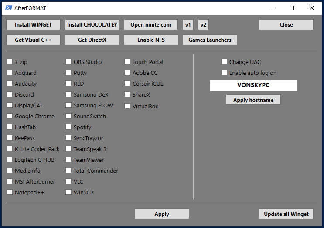Viewport: 324px width, 228px height.
Task: Toggle the SyncTrayzor checkbox
Action: tap(68, 138)
